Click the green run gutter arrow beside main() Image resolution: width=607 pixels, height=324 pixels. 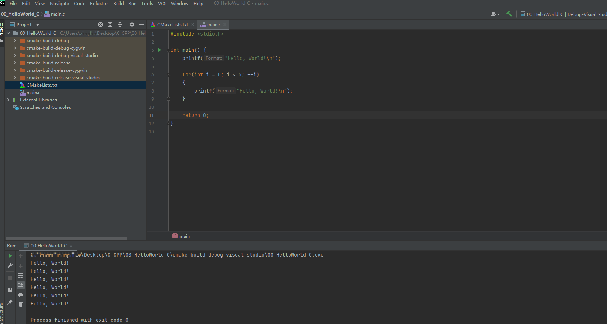[159, 50]
